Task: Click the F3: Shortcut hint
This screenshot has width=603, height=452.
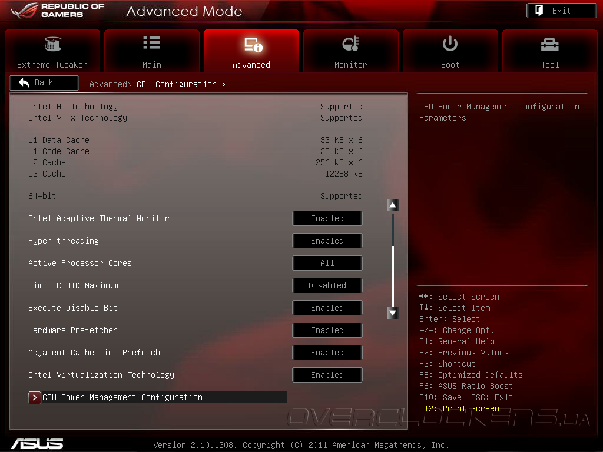Action: point(448,364)
